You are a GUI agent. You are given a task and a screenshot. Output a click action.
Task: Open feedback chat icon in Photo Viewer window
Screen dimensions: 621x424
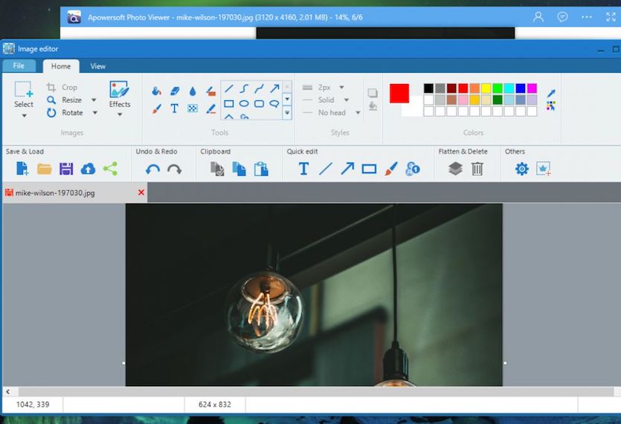(562, 17)
